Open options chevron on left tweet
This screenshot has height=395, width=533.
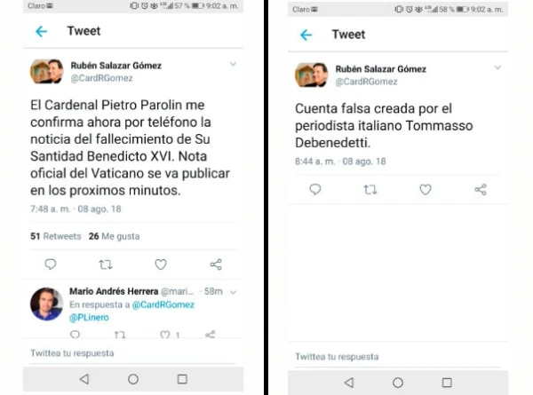click(x=234, y=64)
